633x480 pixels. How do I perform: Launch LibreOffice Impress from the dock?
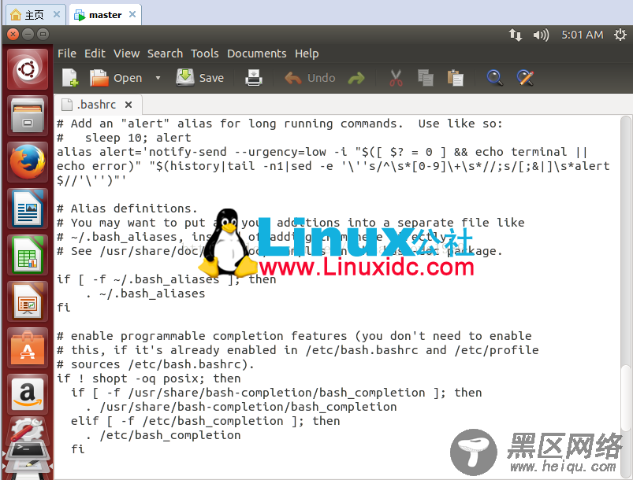(28, 301)
